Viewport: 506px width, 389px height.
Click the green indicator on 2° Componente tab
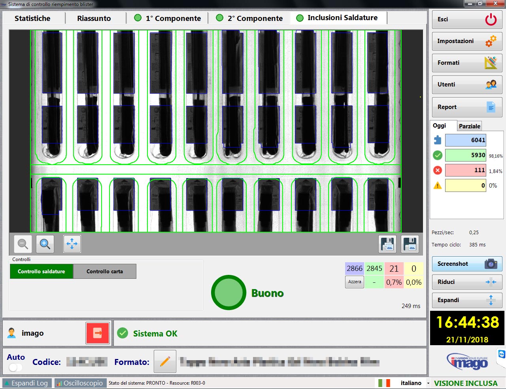point(220,18)
